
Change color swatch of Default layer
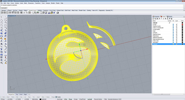pyautogui.click(x=182, y=23)
